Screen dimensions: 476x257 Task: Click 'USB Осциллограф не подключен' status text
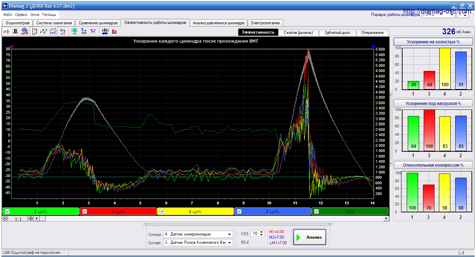(32, 253)
